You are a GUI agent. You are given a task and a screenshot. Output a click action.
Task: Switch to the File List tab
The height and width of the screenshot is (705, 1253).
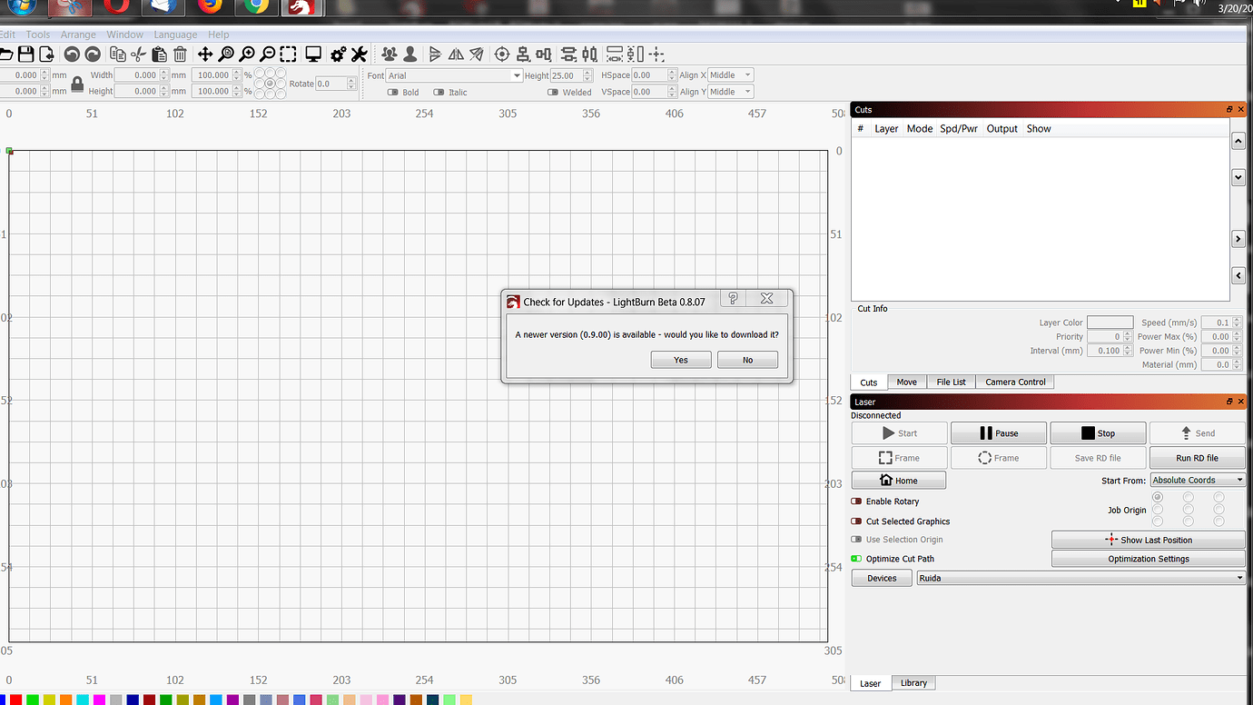(x=952, y=382)
